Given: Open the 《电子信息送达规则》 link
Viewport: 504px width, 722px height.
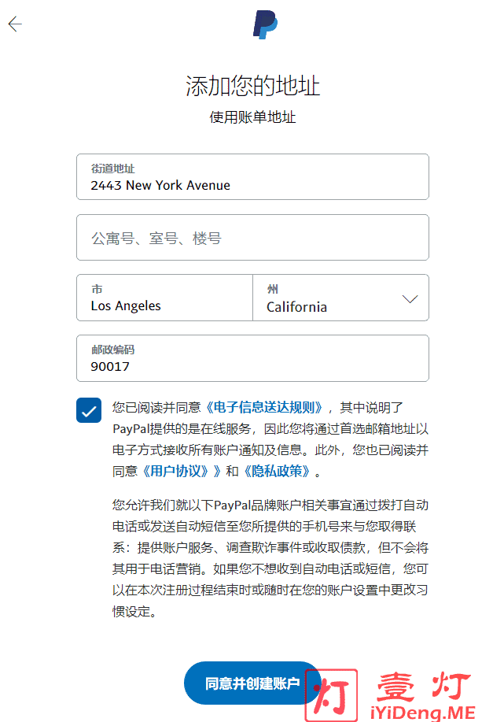Looking at the screenshot, I should [264, 408].
